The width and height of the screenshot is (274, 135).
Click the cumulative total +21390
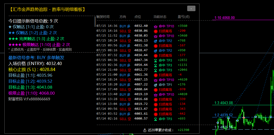pos(183,130)
